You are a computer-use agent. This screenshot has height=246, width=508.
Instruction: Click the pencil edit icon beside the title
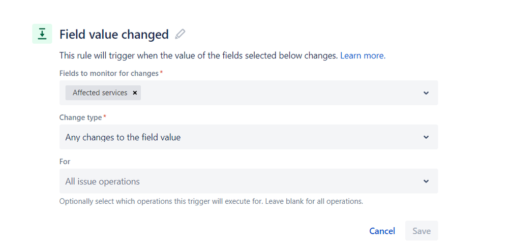click(x=180, y=34)
